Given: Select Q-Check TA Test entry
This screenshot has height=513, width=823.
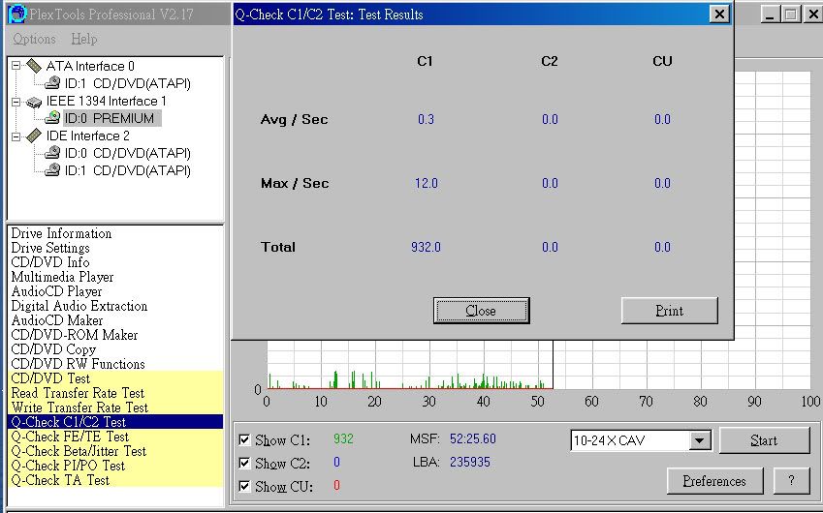Looking at the screenshot, I should [x=115, y=480].
